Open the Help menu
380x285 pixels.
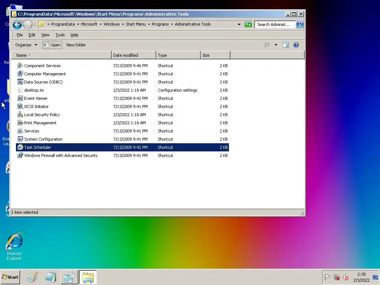(x=74, y=35)
